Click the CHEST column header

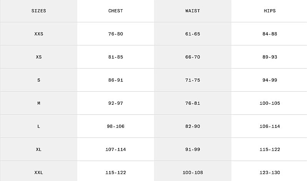click(116, 11)
